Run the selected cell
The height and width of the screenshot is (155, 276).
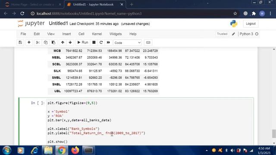pyautogui.click(x=83, y=43)
